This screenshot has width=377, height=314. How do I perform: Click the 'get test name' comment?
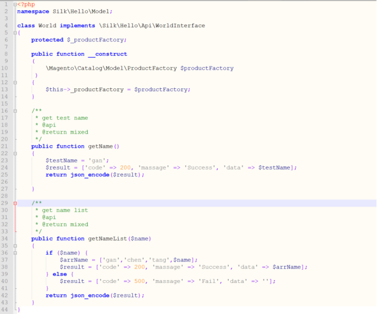coord(65,118)
